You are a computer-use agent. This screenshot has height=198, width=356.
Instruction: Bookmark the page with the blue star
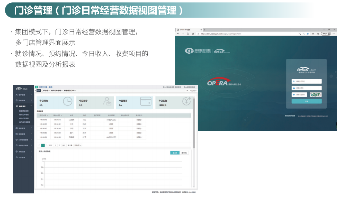pos(308,34)
